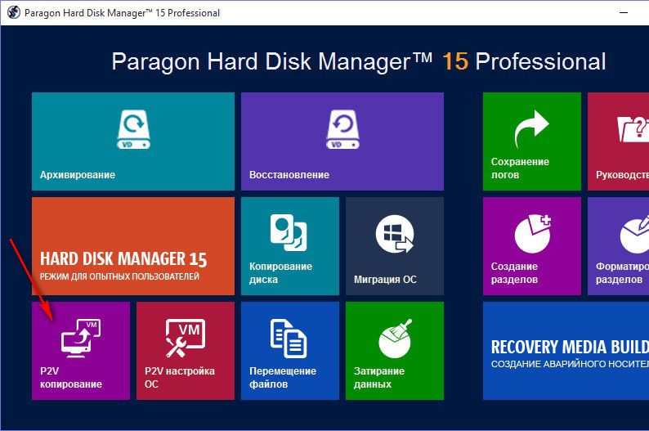Click the Создание разделов pie chart icon

[x=532, y=234]
